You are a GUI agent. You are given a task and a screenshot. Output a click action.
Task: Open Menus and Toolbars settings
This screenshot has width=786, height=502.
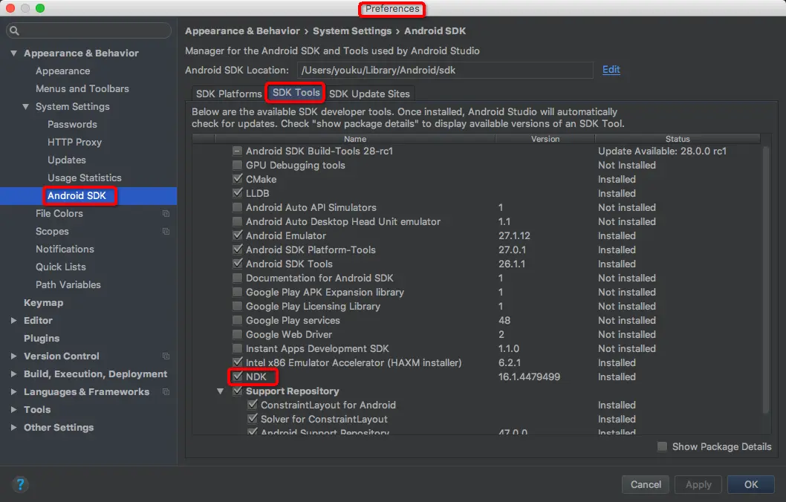(x=82, y=88)
